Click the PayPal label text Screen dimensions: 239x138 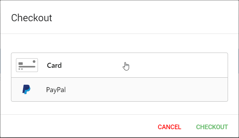pyautogui.click(x=56, y=90)
